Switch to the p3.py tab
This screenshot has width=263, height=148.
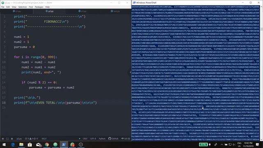[82, 11]
